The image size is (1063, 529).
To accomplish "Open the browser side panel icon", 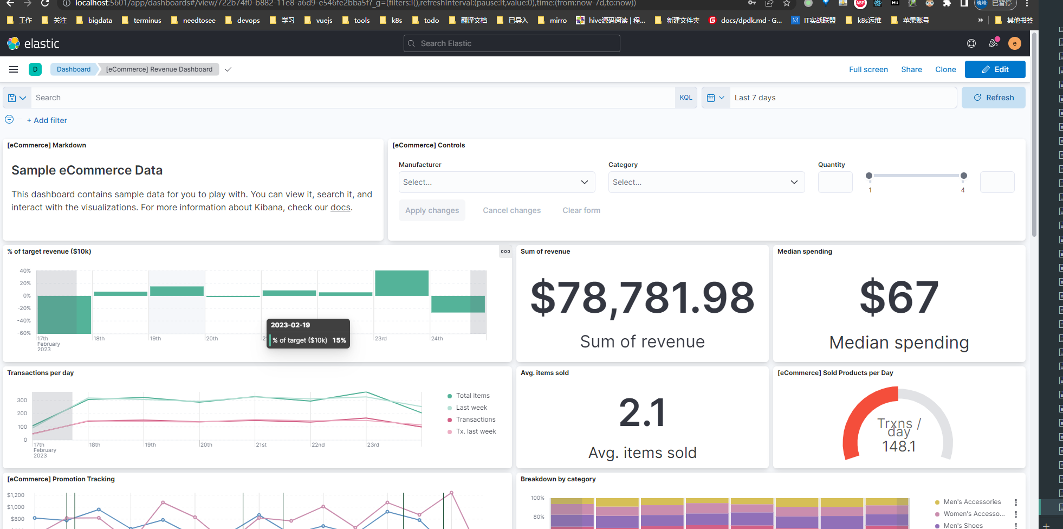I will click(x=964, y=3).
